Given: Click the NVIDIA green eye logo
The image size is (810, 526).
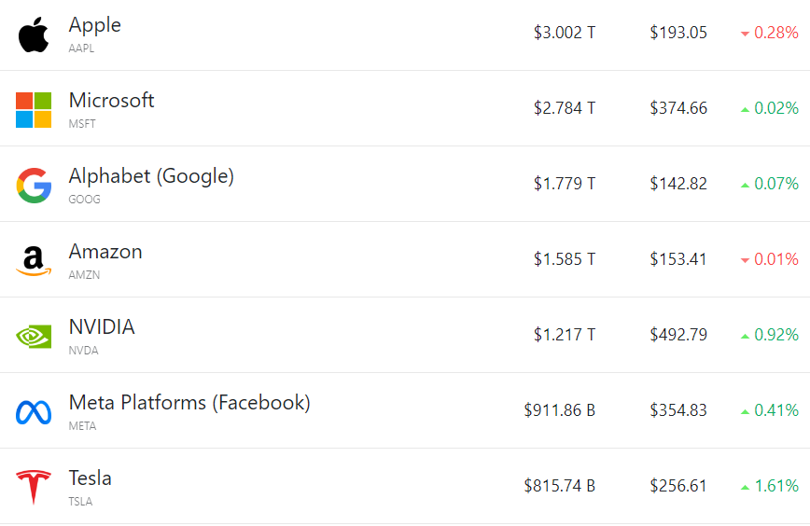Looking at the screenshot, I should [34, 337].
